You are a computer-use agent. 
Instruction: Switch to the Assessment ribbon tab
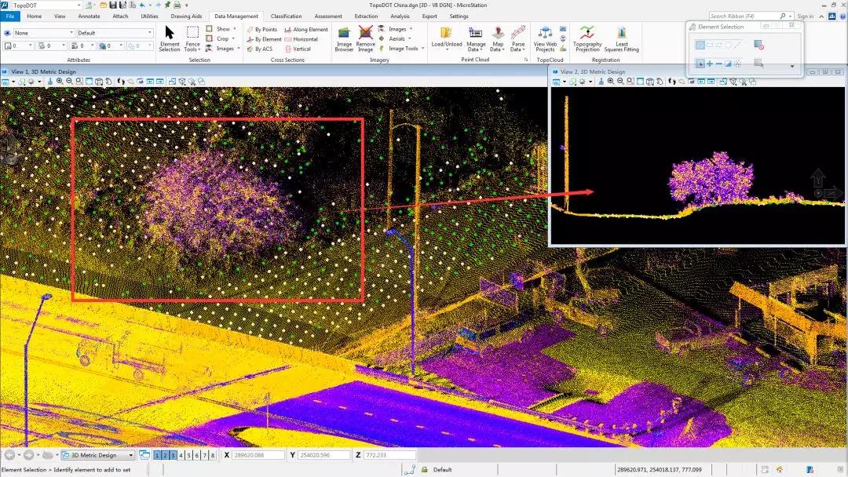pos(328,16)
